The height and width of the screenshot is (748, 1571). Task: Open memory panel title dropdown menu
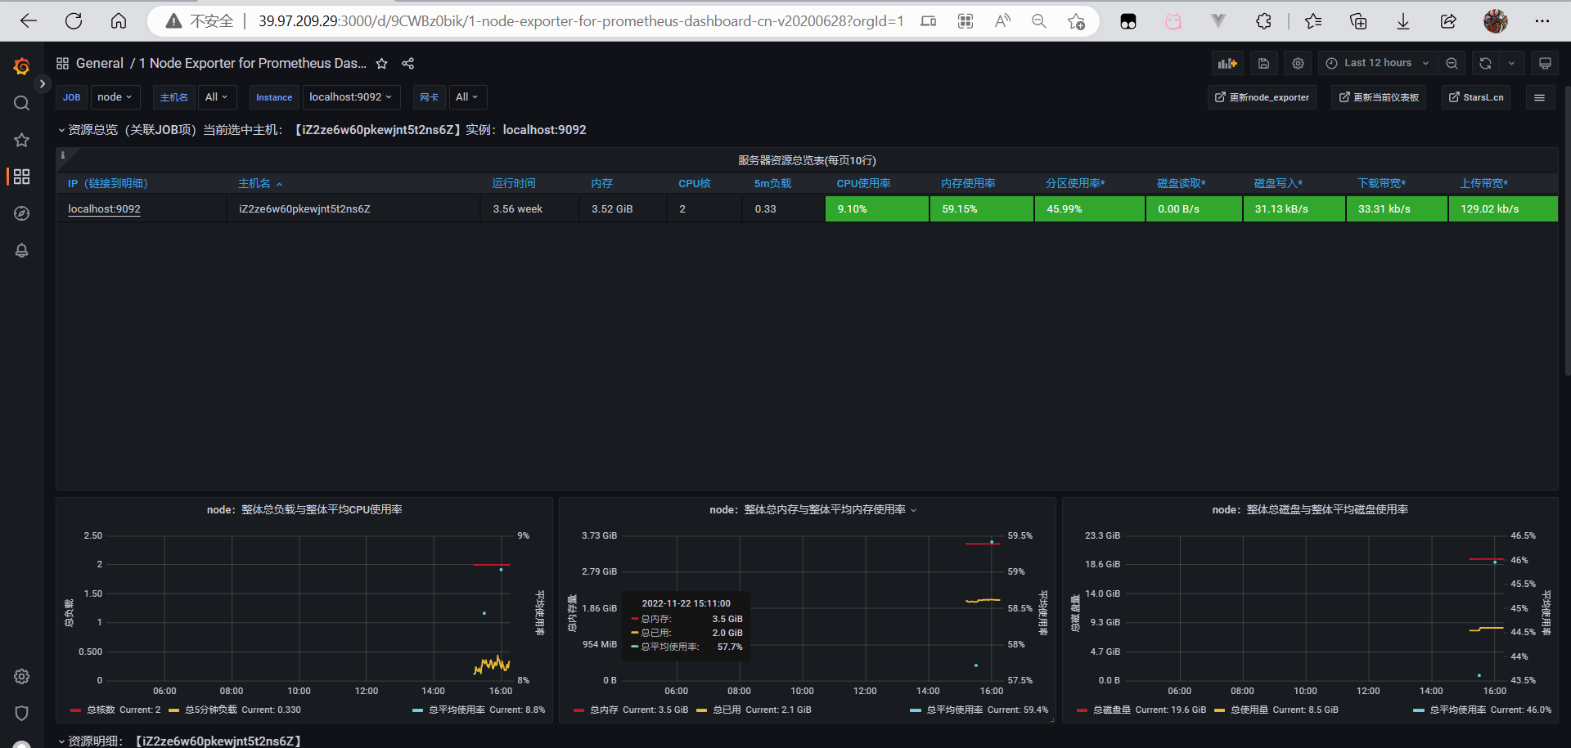[x=813, y=510]
